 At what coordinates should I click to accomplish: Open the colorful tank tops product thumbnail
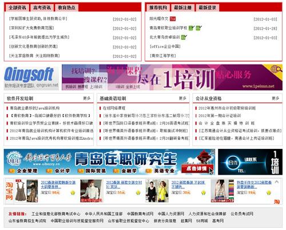[x=222, y=191]
